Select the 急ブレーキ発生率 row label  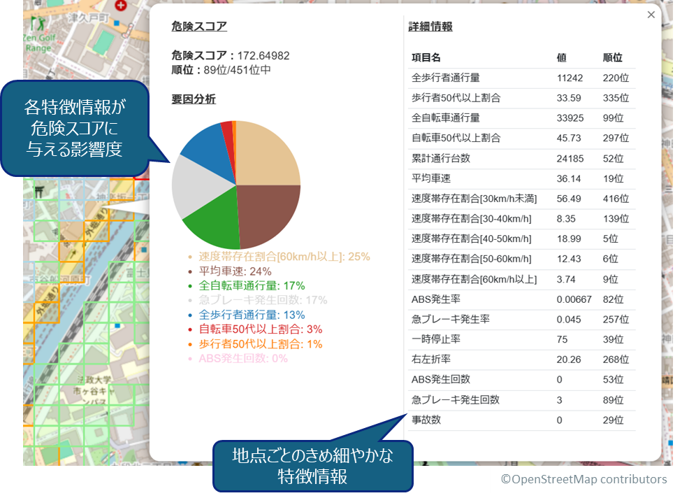tap(451, 319)
